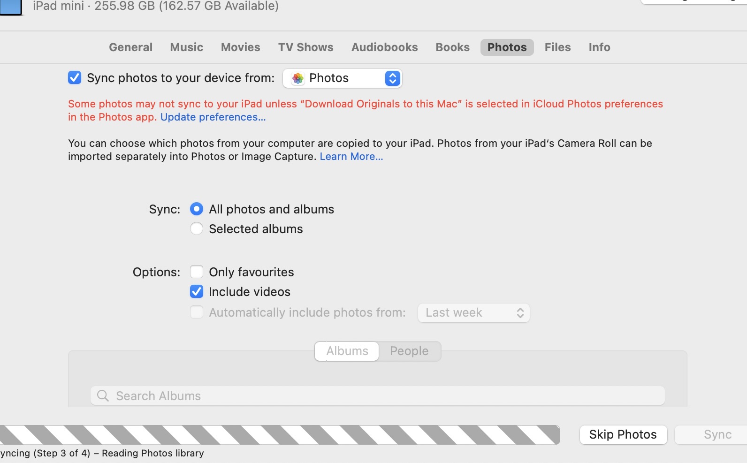Click the striped sync progress bar
The image size is (747, 463).
tap(280, 435)
